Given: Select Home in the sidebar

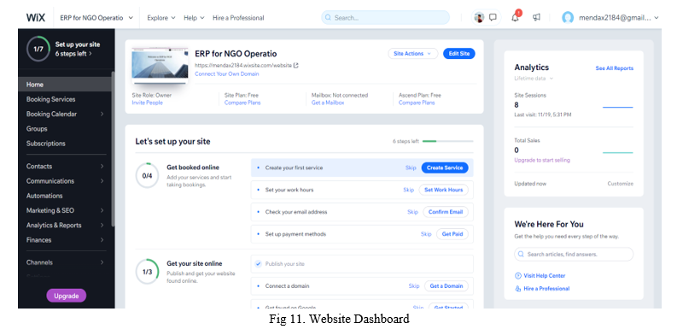Looking at the screenshot, I should coord(66,85).
